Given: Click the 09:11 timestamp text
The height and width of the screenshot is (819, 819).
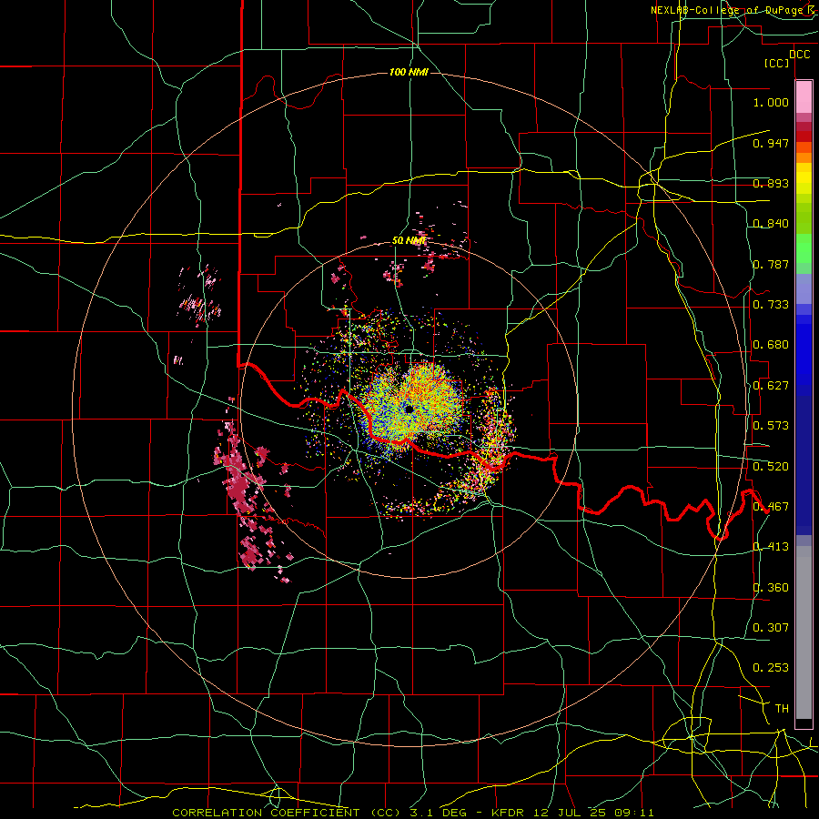Looking at the screenshot, I should 633,813.
